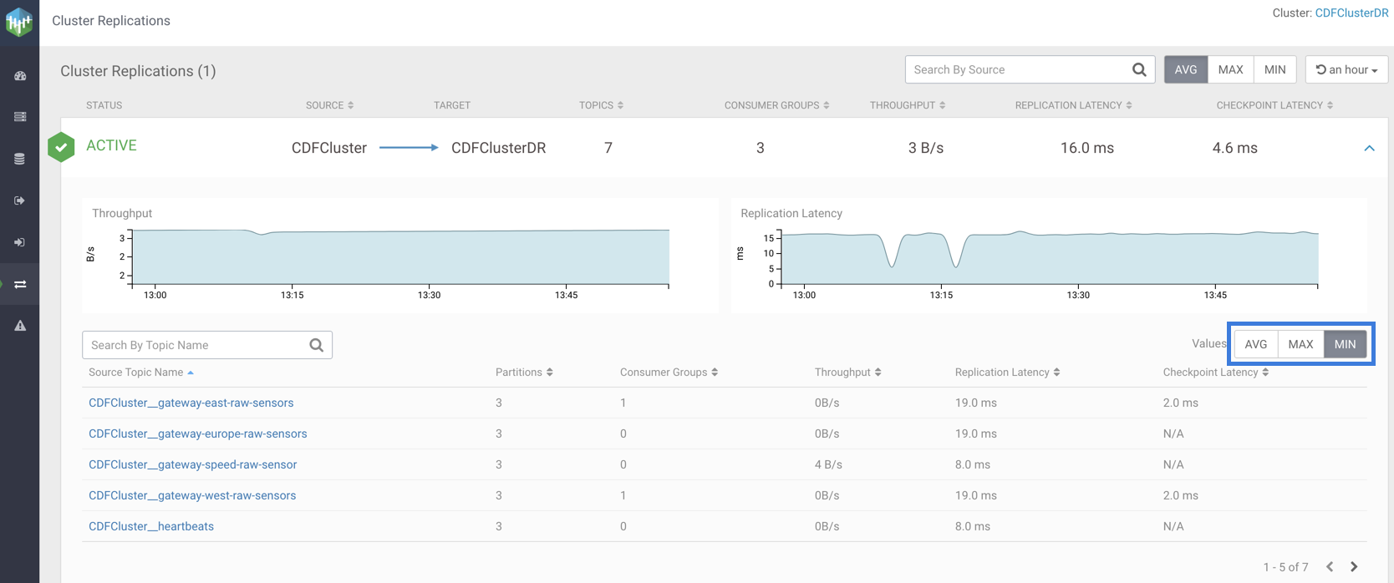Click the CDFClusterDR cluster link

tap(1351, 13)
